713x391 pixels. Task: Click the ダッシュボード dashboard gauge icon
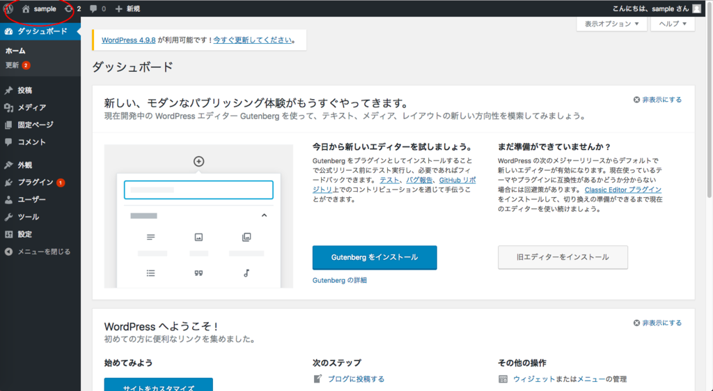tap(8, 31)
